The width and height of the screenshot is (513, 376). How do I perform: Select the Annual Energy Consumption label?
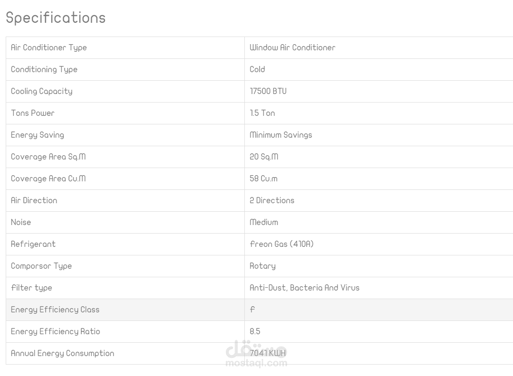[x=63, y=353]
